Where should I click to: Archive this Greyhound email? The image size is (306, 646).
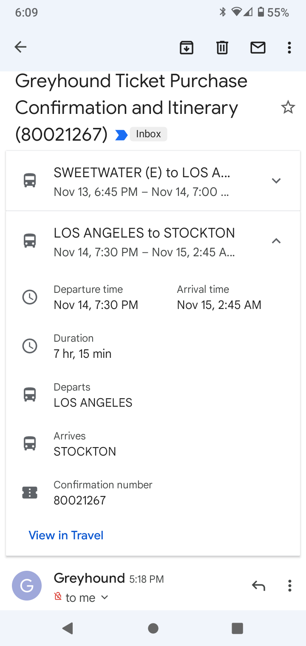click(x=187, y=48)
